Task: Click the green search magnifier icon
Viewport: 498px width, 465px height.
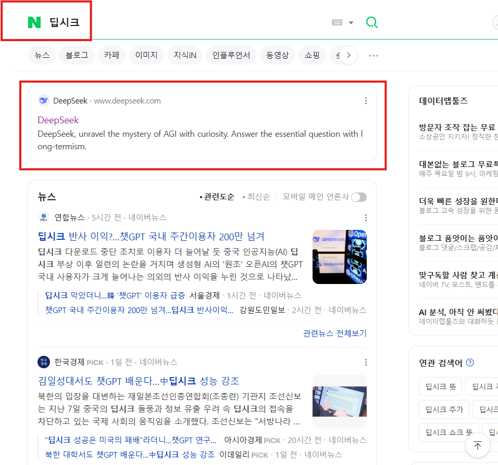Action: point(371,22)
